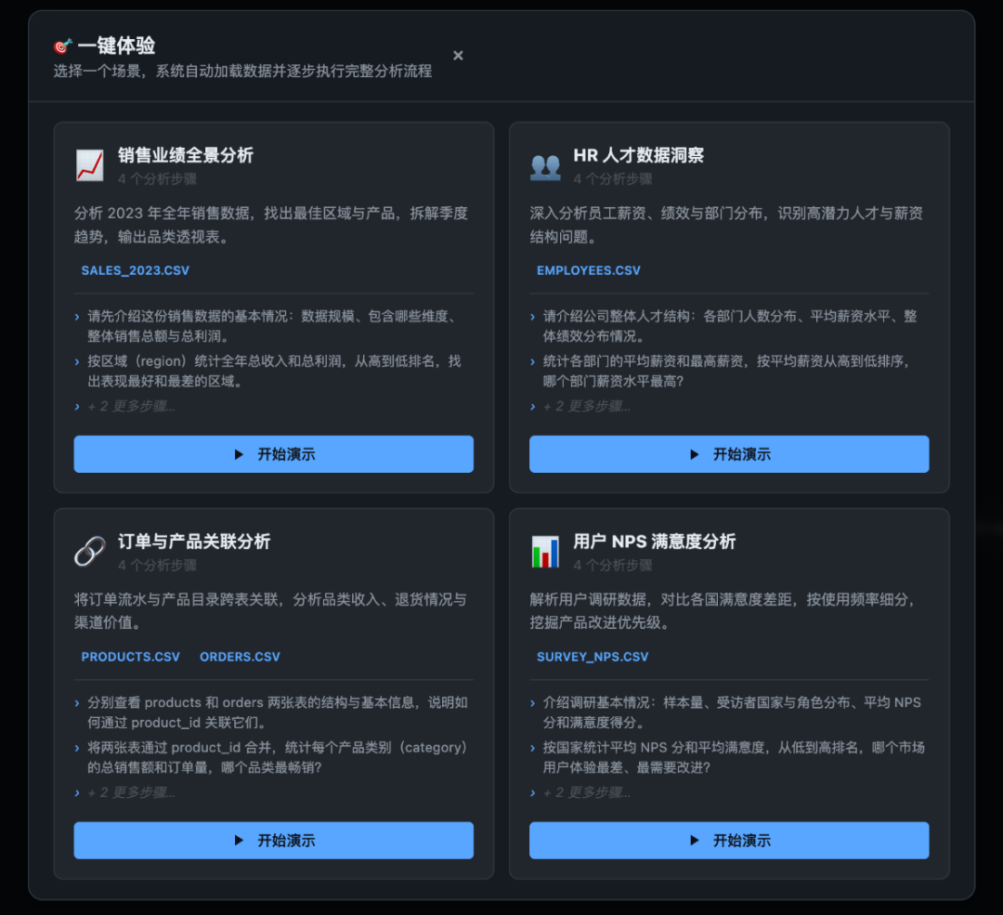
Task: Click the EMPLOYEES.CSV file tag
Action: [x=589, y=270]
